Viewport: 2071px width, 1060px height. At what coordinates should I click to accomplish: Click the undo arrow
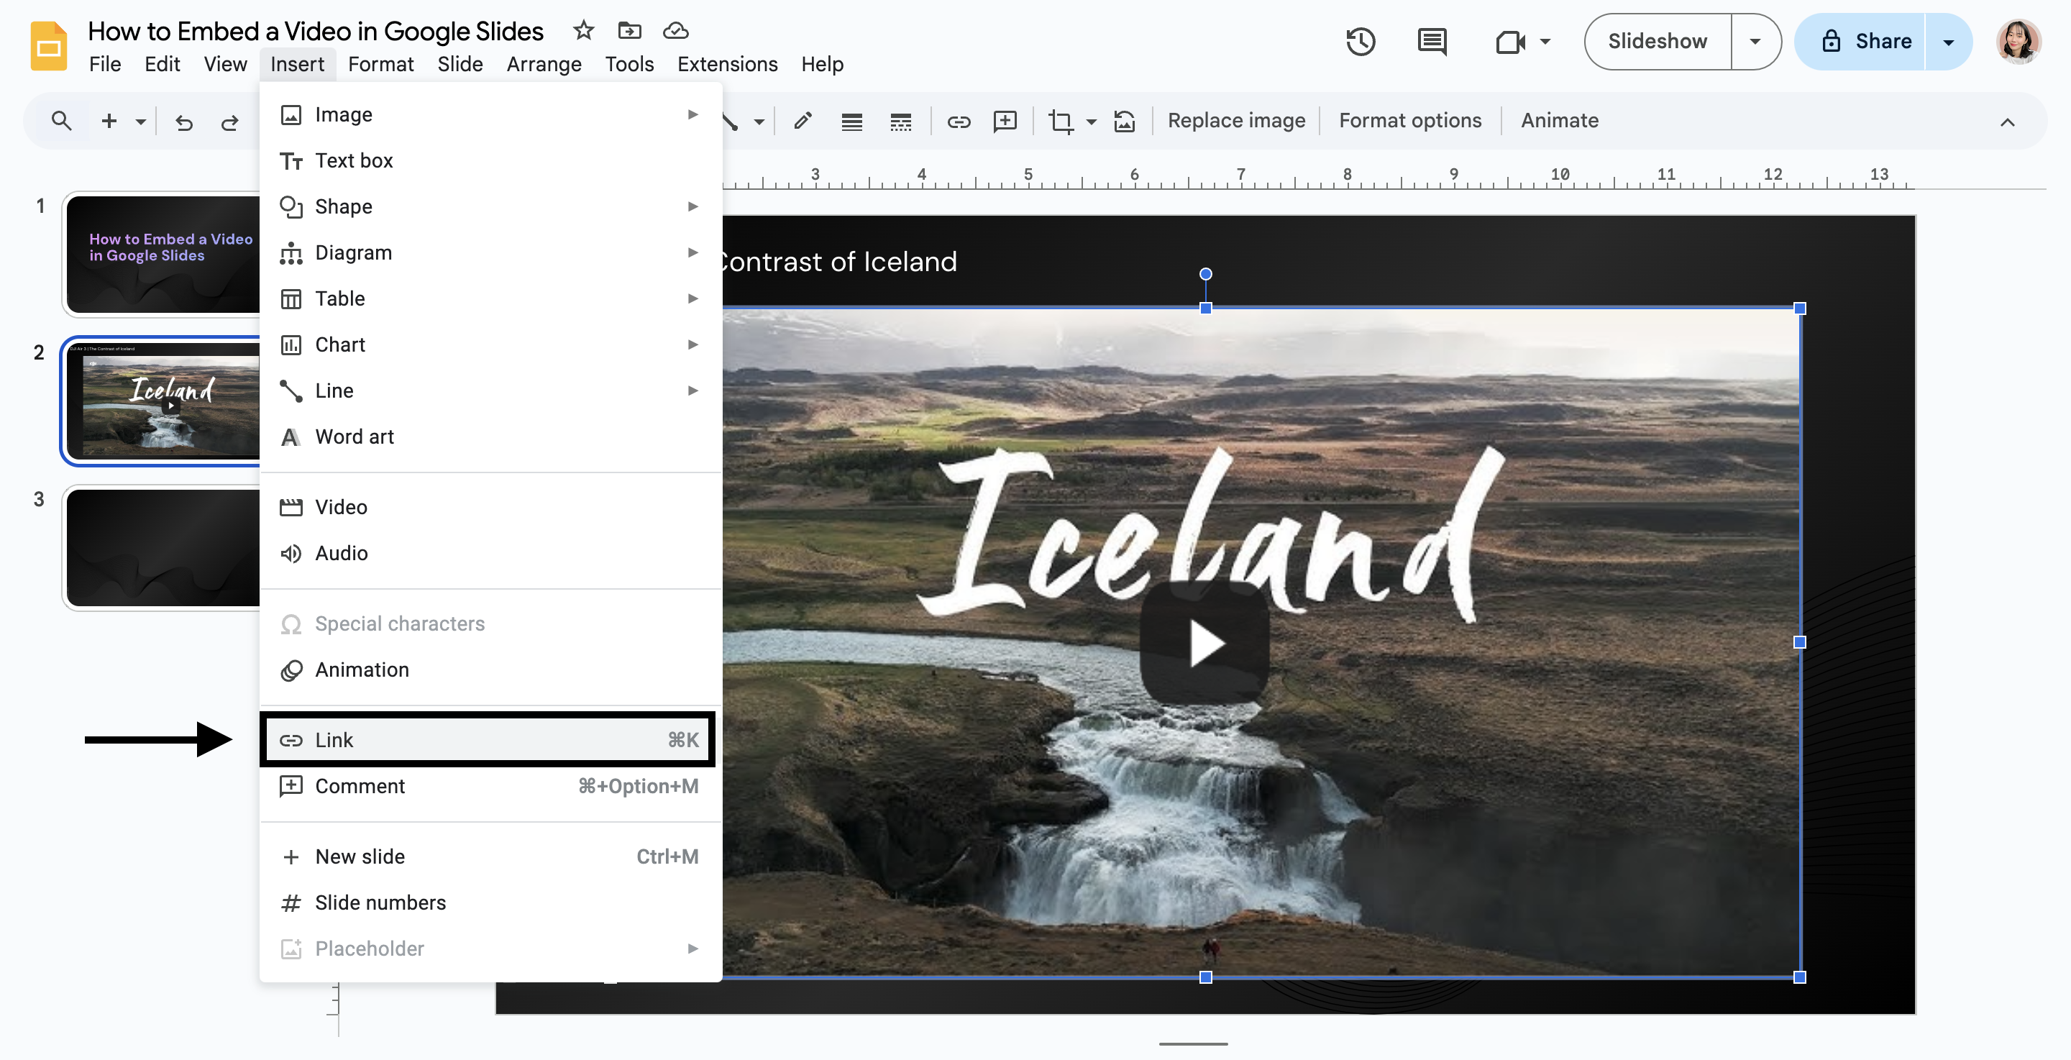click(184, 122)
